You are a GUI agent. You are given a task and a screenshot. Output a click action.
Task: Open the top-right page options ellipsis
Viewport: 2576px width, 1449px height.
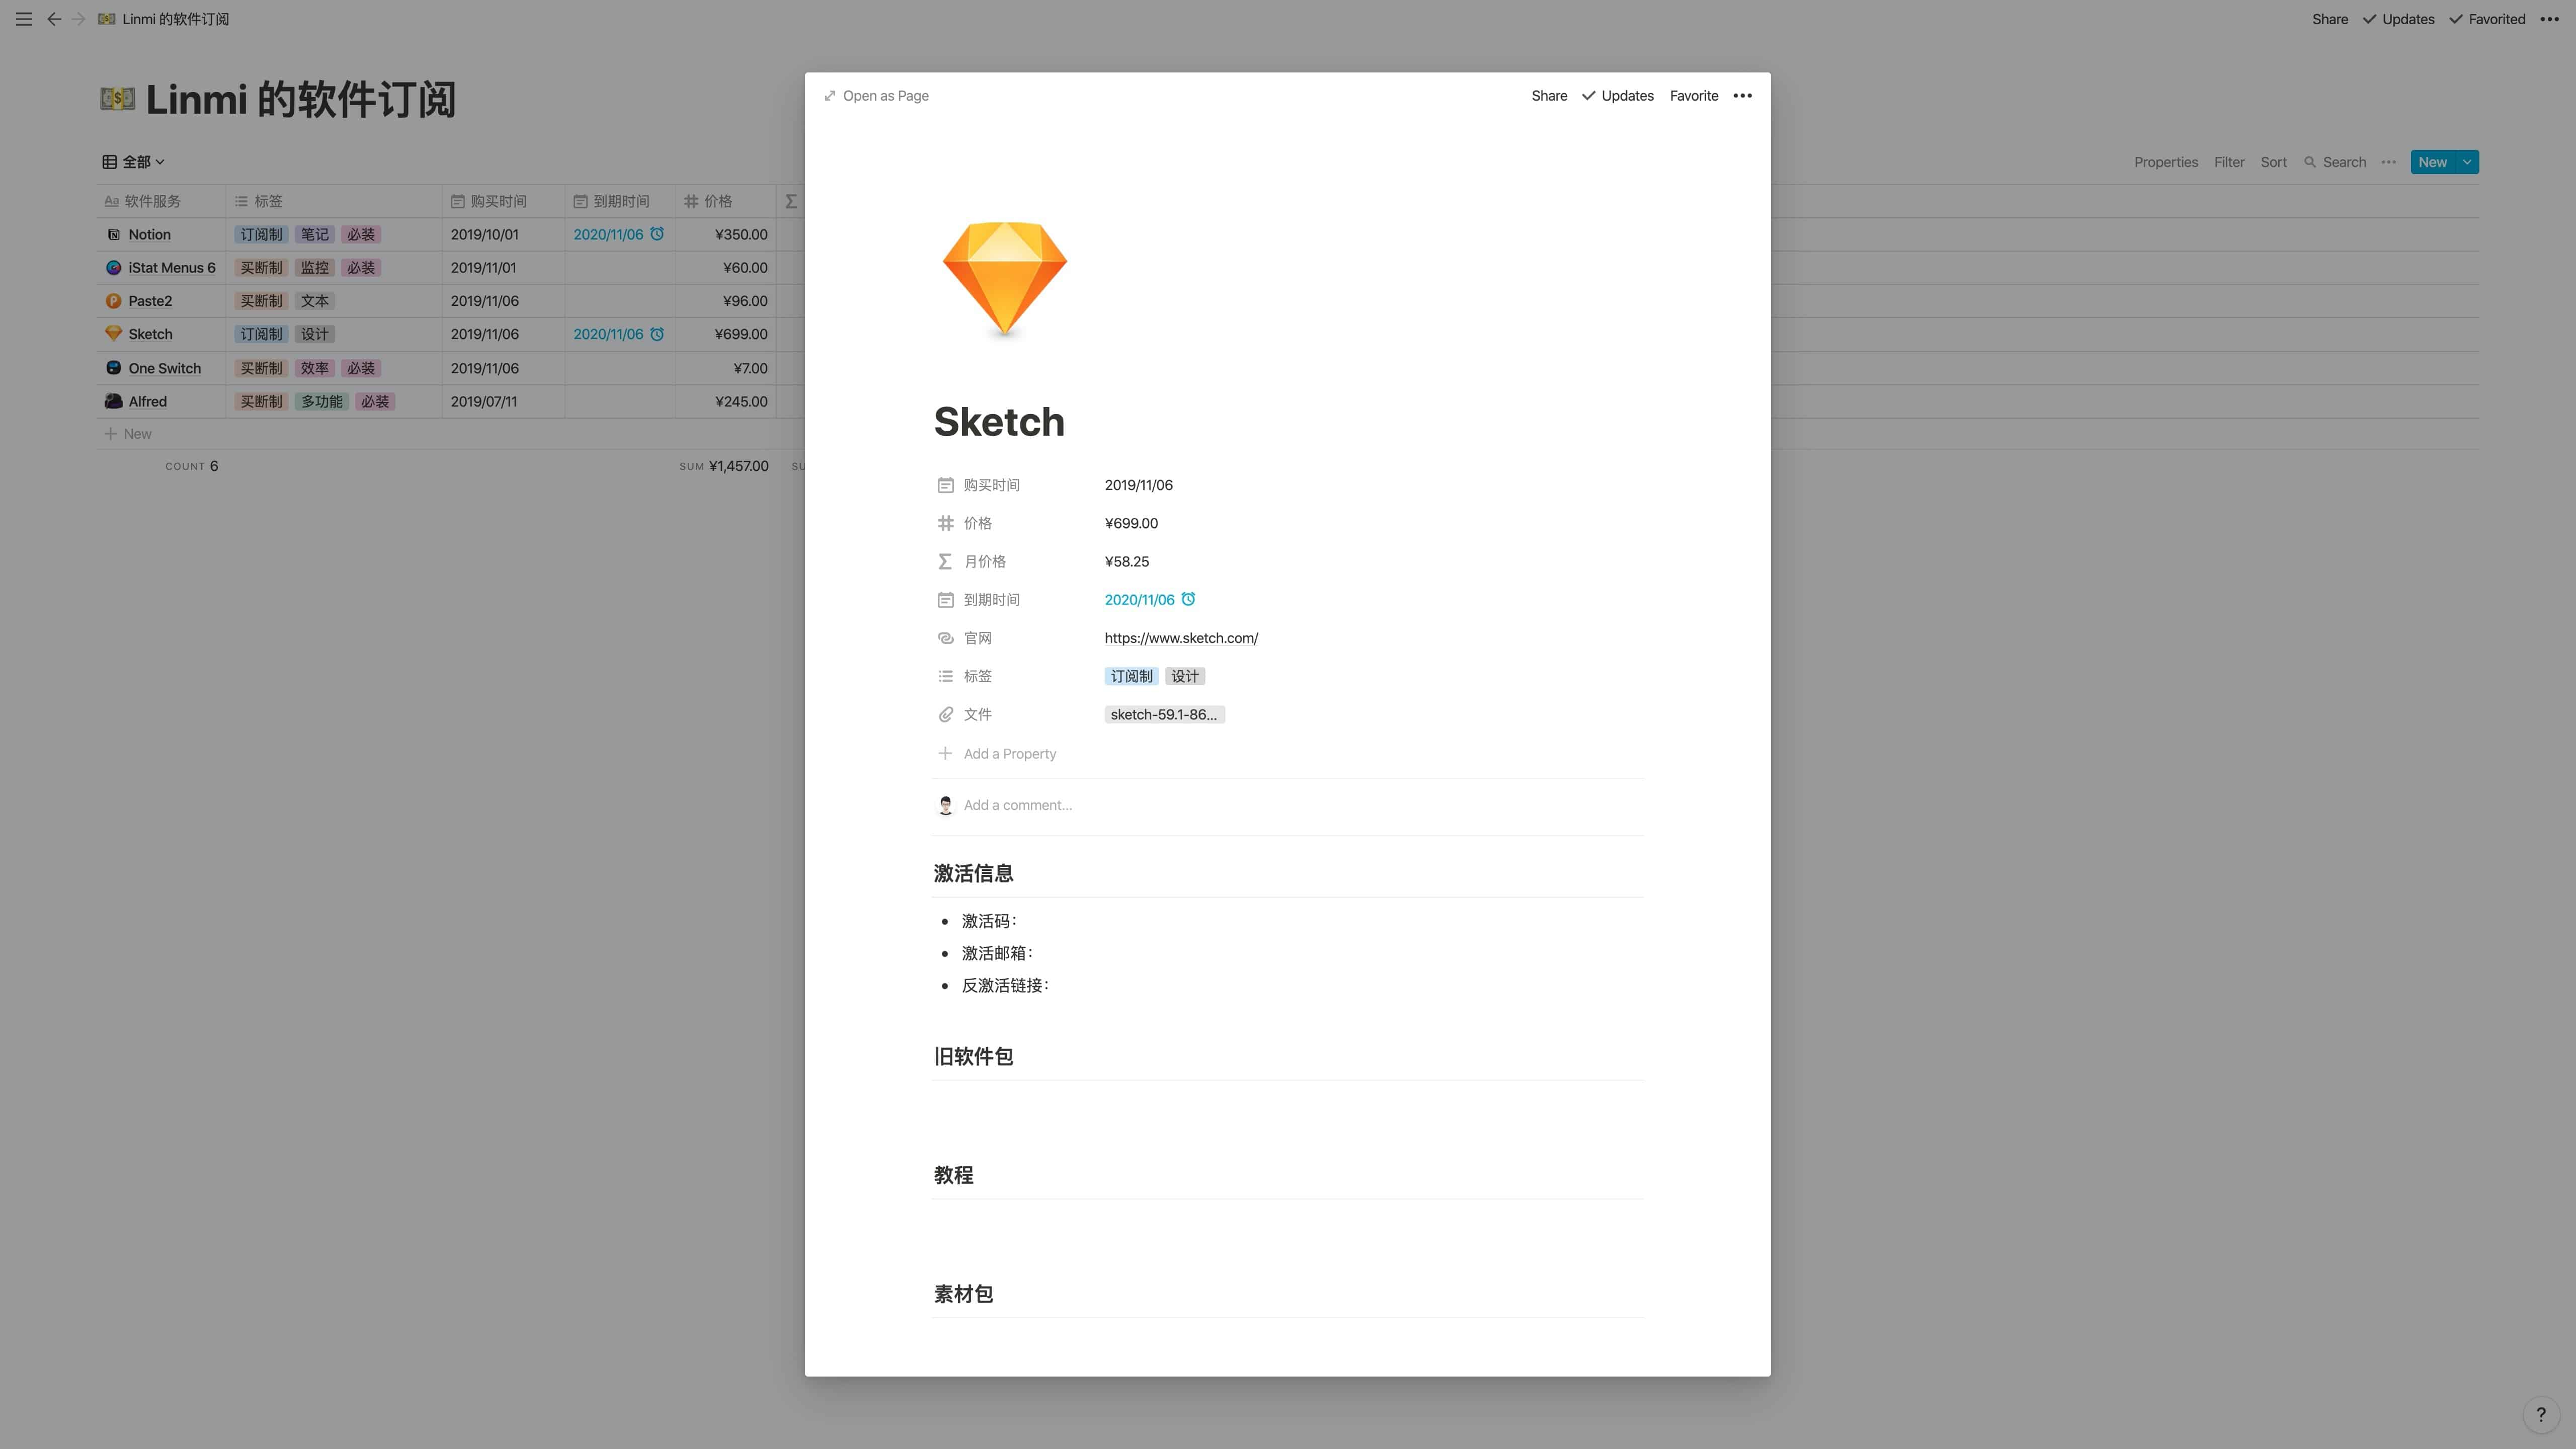2549,19
